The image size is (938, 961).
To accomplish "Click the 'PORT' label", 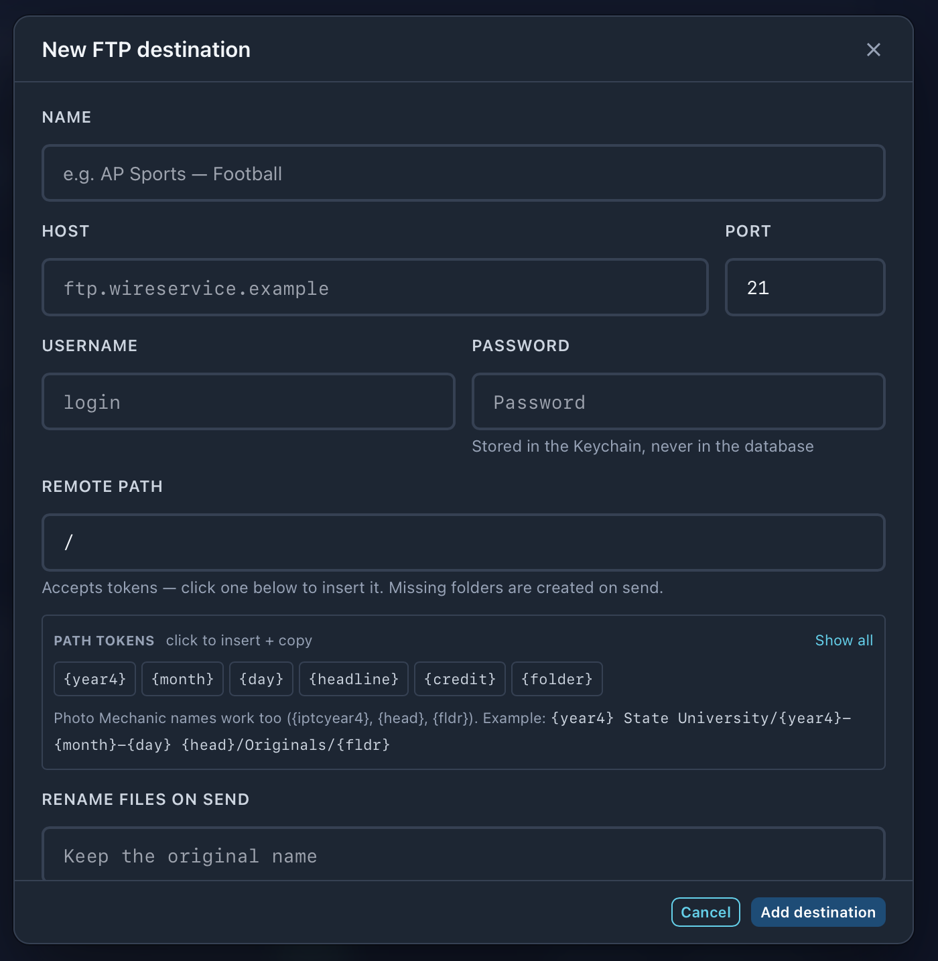I will tap(748, 231).
